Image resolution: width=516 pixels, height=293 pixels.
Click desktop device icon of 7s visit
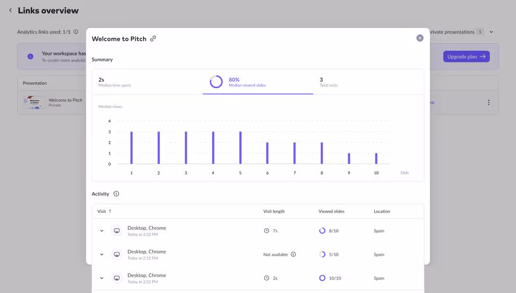(117, 231)
